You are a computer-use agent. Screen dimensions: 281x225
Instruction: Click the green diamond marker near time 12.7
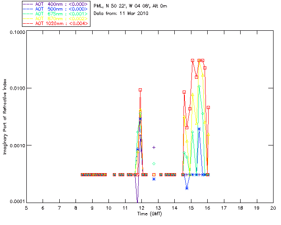[154, 163]
